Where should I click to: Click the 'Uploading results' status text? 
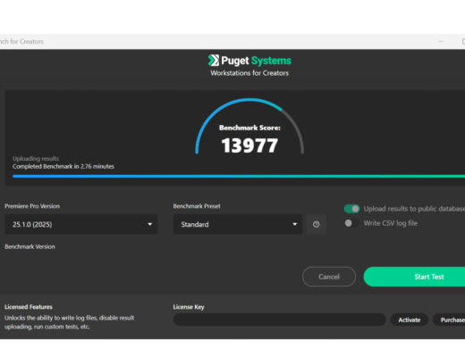click(x=36, y=159)
